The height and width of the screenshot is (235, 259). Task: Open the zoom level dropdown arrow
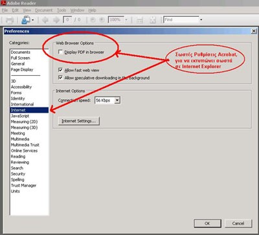pos(126,20)
